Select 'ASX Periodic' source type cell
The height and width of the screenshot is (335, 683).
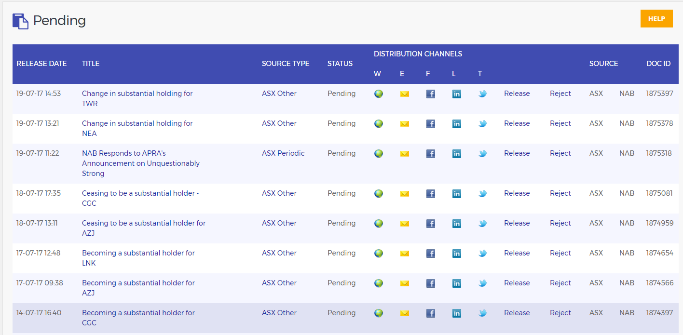pos(283,153)
